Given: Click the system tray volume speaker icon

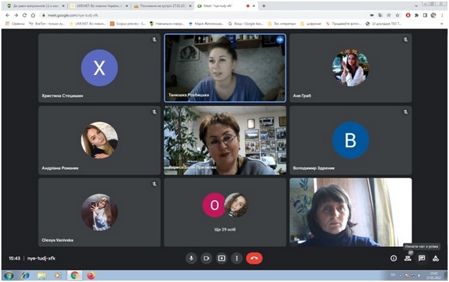Looking at the screenshot, I should click(419, 276).
